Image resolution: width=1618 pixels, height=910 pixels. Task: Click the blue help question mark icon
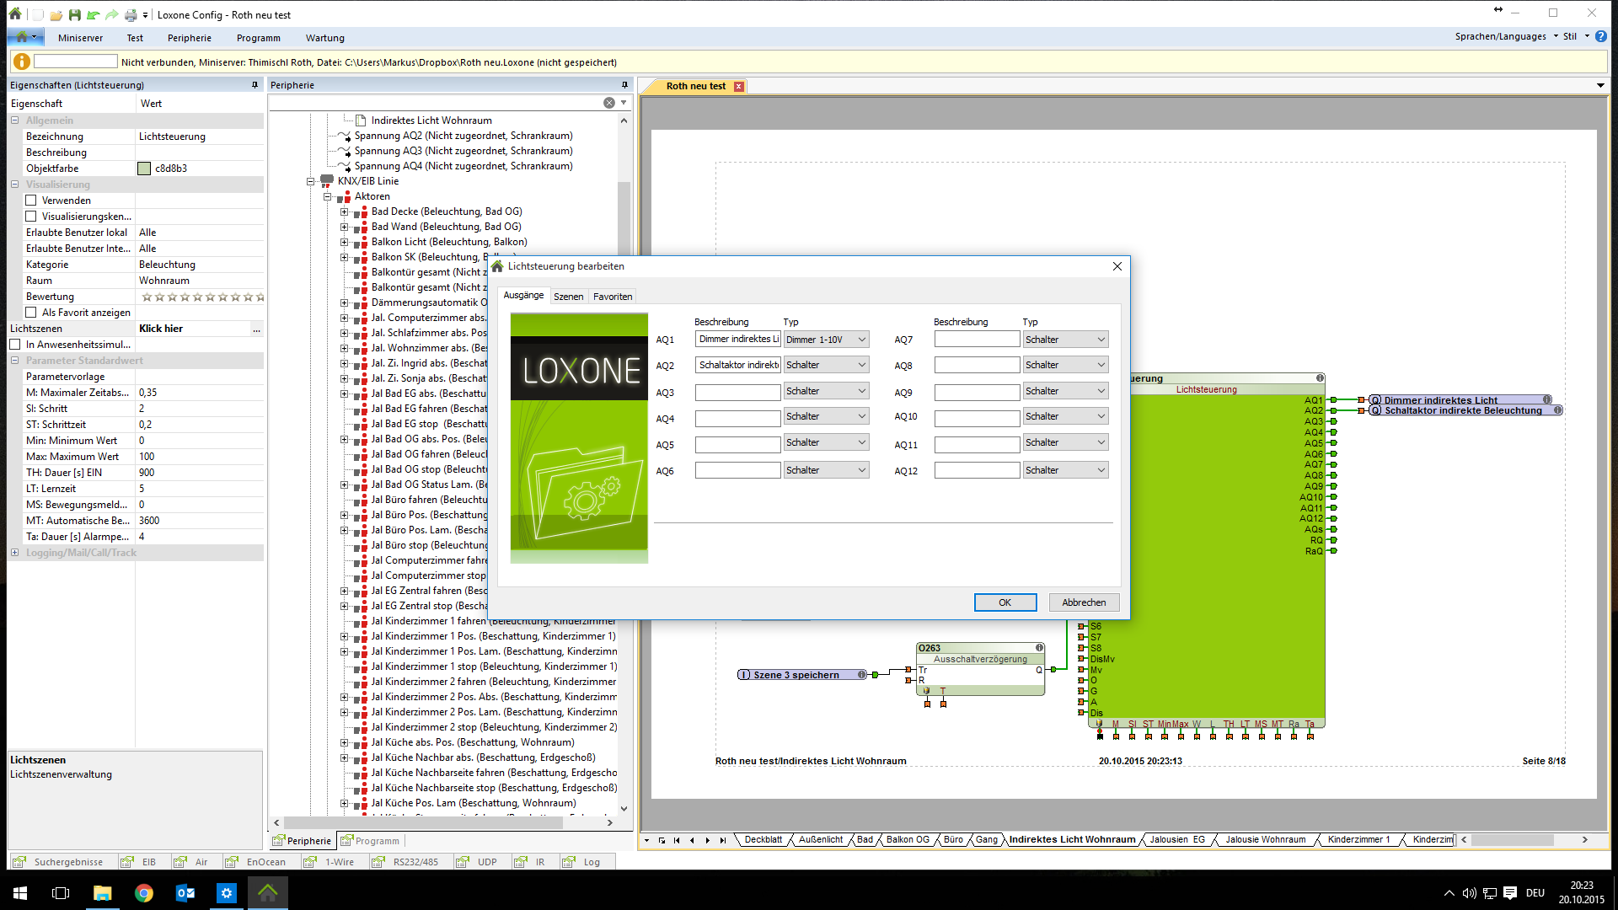coord(1601,36)
